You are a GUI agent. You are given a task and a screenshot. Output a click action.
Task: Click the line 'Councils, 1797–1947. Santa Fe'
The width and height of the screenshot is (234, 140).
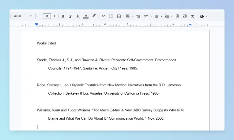tap(93, 68)
